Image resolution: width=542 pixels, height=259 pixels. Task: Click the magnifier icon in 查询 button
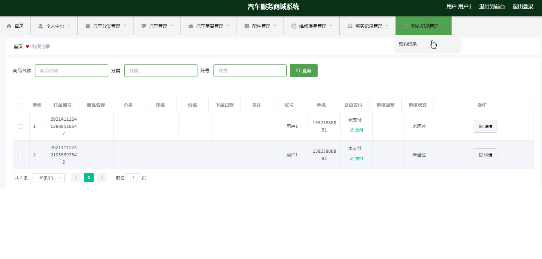[x=298, y=71]
